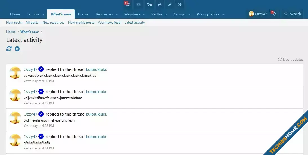Click the text gfghgfhghgfhgfh
The height and width of the screenshot is (155, 308).
[x=37, y=143]
